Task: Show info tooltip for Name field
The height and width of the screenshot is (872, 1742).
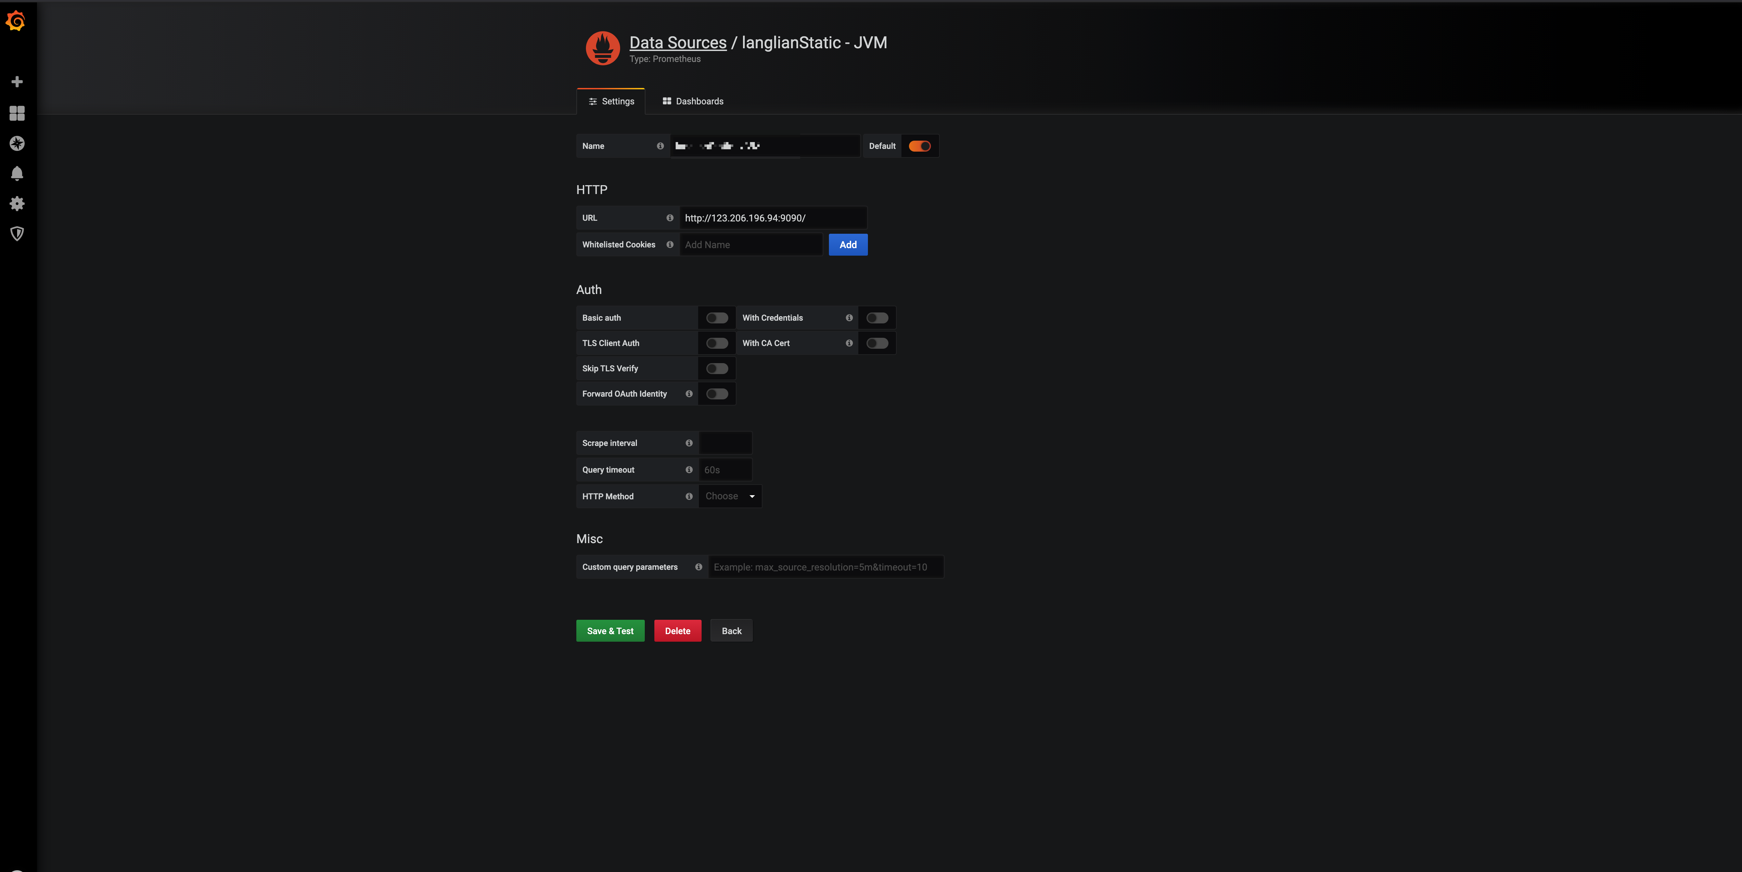Action: click(660, 146)
